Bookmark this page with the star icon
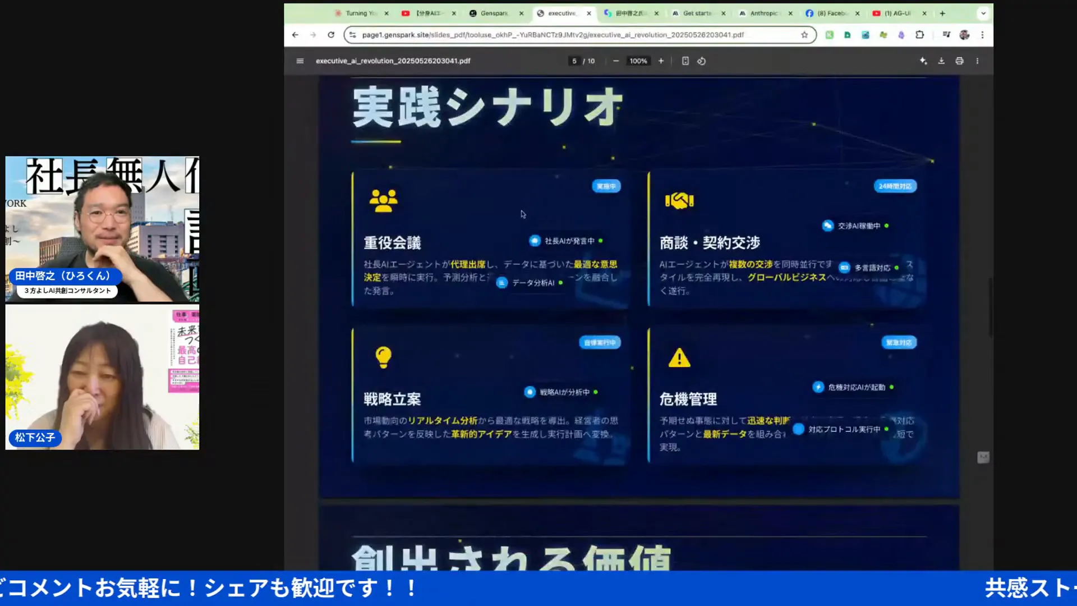1077x606 pixels. [804, 35]
